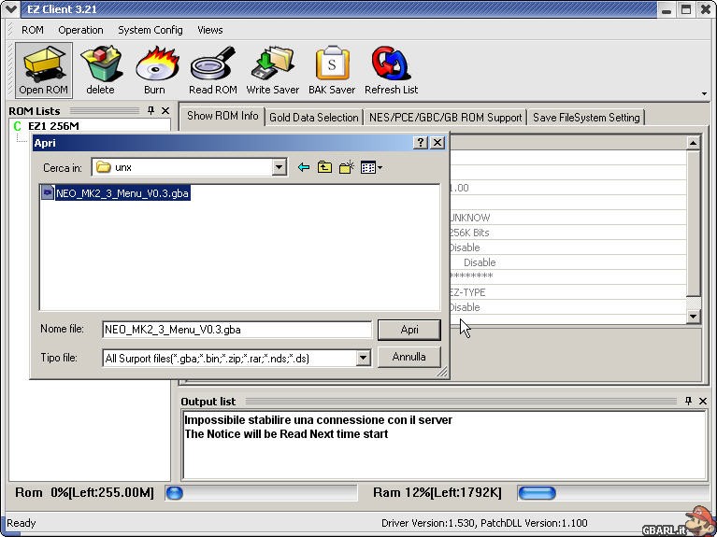Image resolution: width=717 pixels, height=537 pixels.
Task: Click the Ram 12%[Left:1792K] label
Action: click(x=437, y=493)
